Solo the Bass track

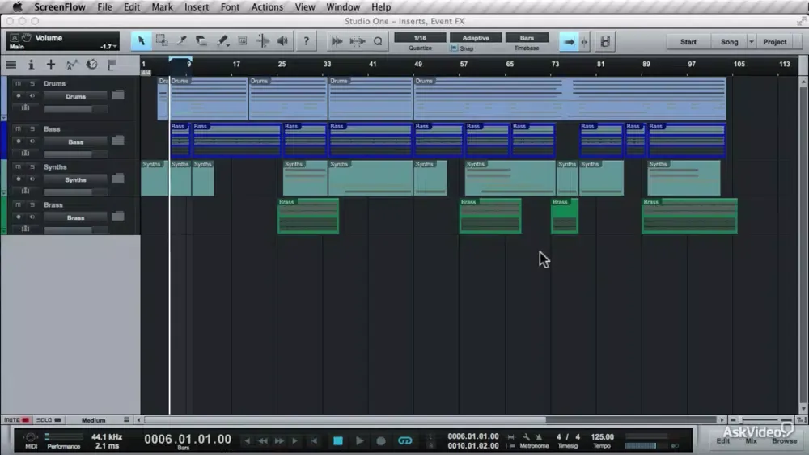click(x=32, y=128)
